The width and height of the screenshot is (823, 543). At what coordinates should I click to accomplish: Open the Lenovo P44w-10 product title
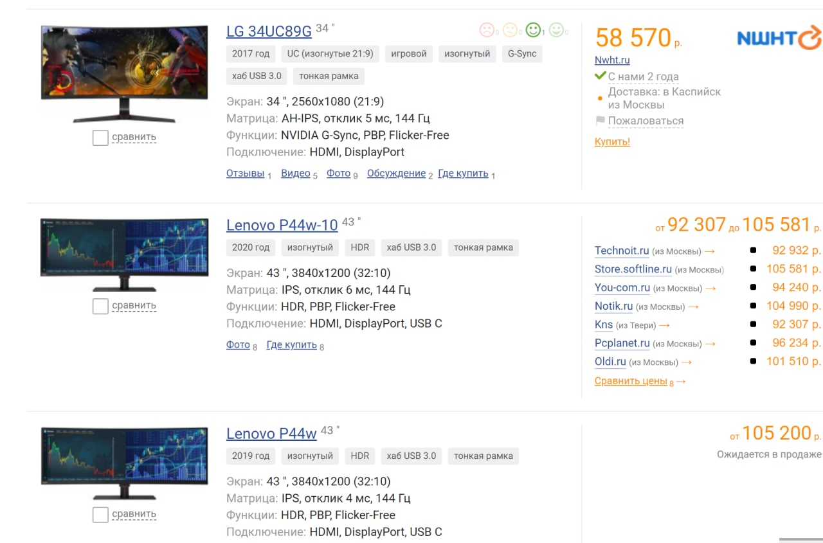click(282, 225)
